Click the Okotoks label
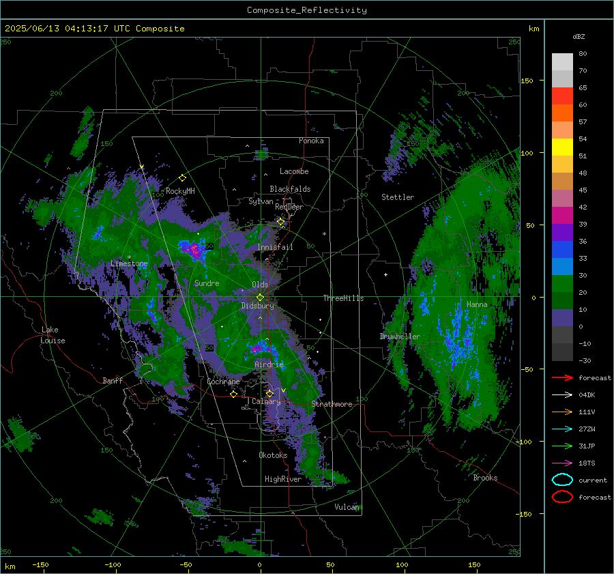This screenshot has height=574, width=614. (273, 455)
